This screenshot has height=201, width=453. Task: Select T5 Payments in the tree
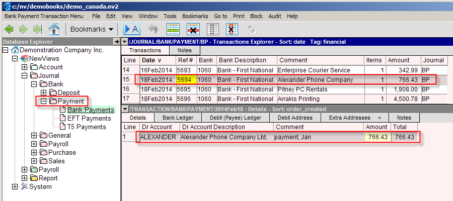(x=87, y=127)
